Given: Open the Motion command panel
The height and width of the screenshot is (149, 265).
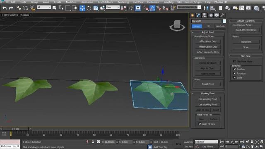Looking at the screenshot, I should [211, 15].
